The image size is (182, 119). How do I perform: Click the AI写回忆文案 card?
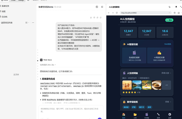pyautogui.click(x=159, y=56)
